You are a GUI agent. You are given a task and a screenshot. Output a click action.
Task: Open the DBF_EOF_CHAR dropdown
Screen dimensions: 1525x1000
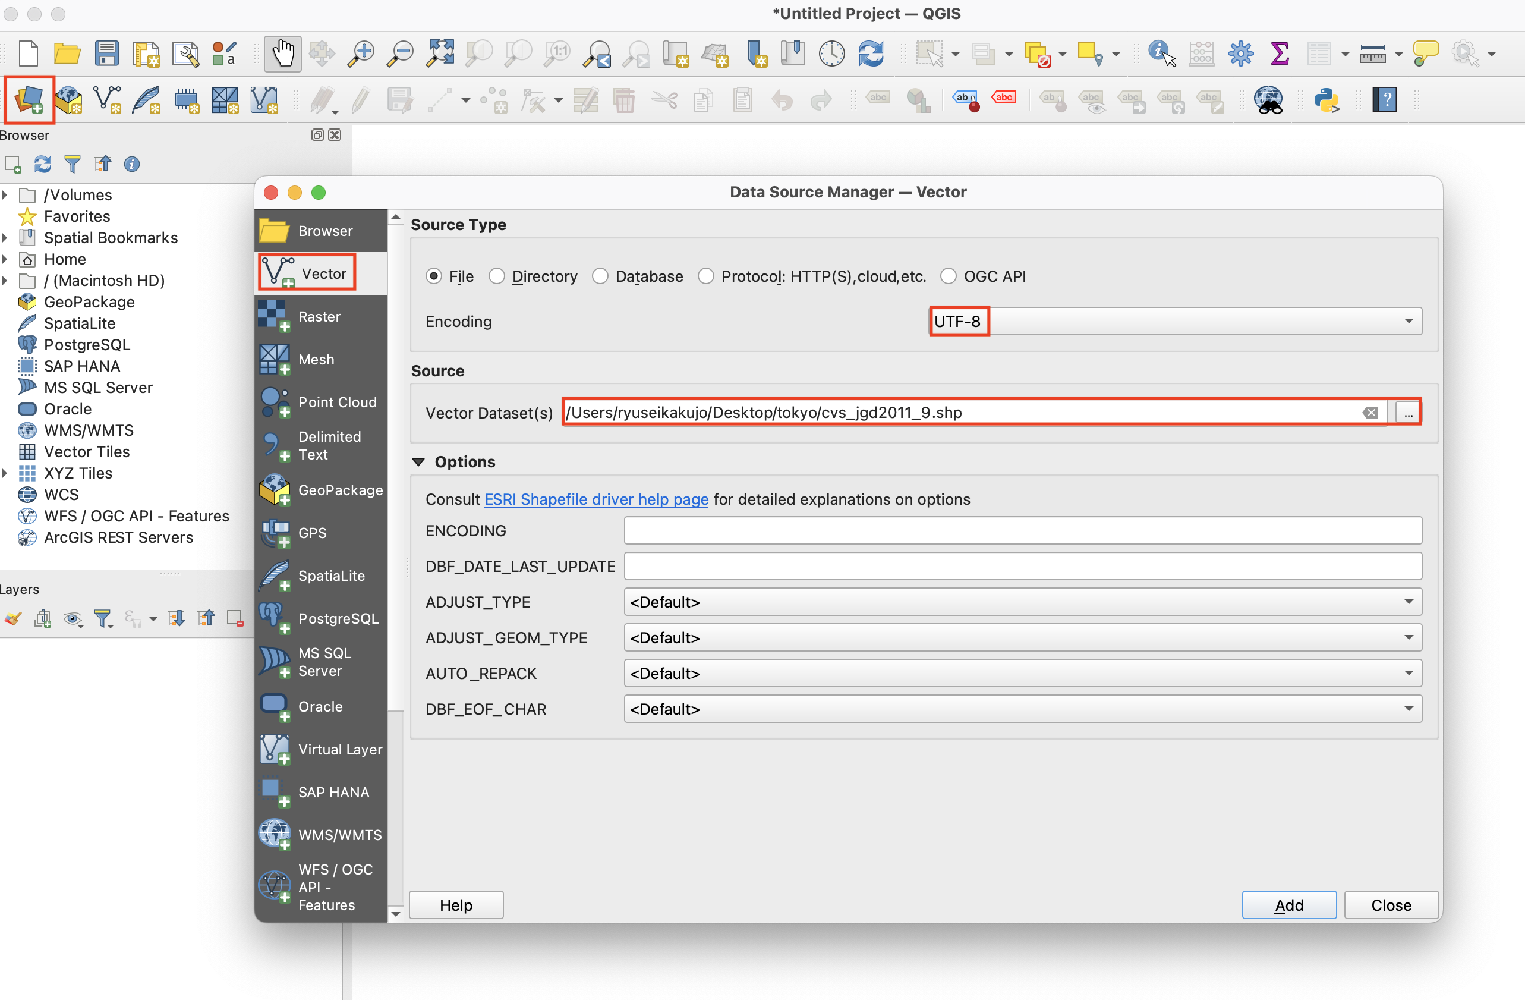click(1023, 709)
